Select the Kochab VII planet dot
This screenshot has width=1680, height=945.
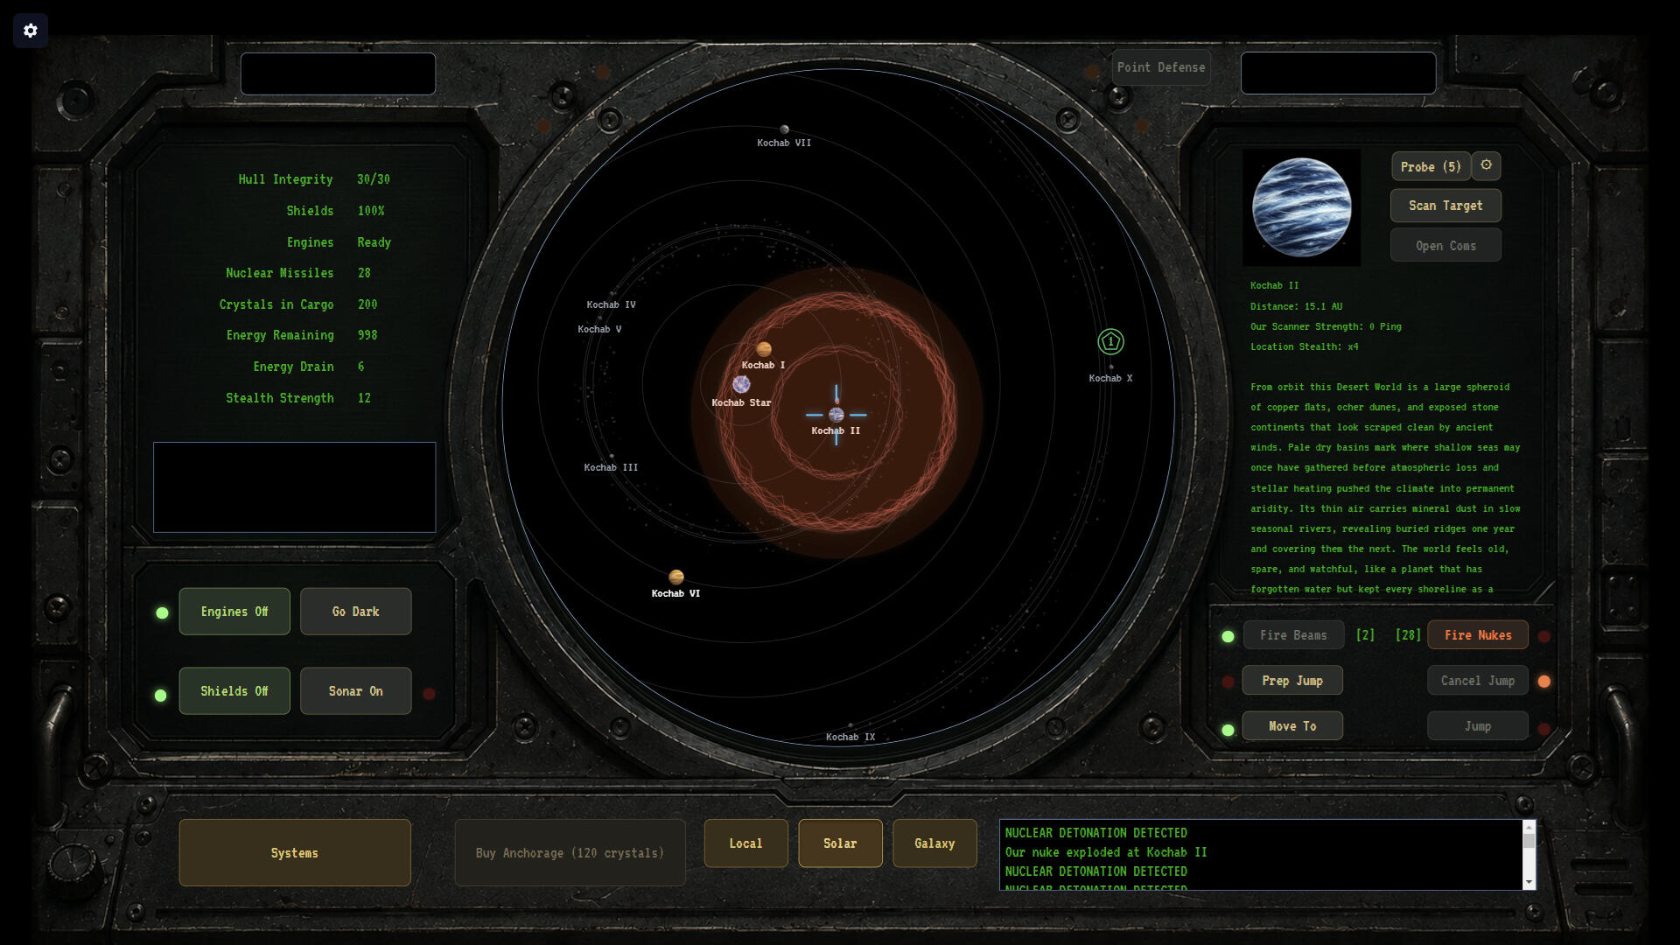pos(785,129)
